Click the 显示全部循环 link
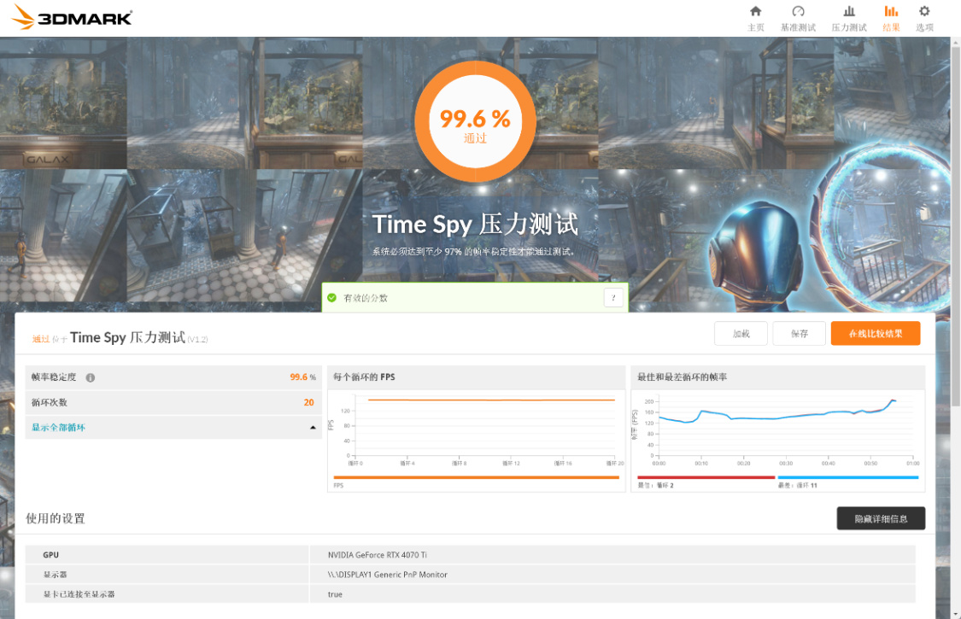This screenshot has width=961, height=619. click(58, 427)
